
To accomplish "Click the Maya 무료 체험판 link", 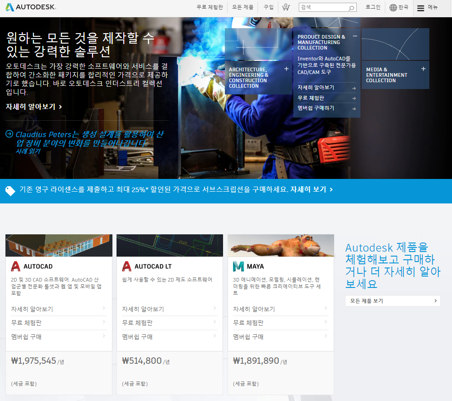I will (248, 323).
